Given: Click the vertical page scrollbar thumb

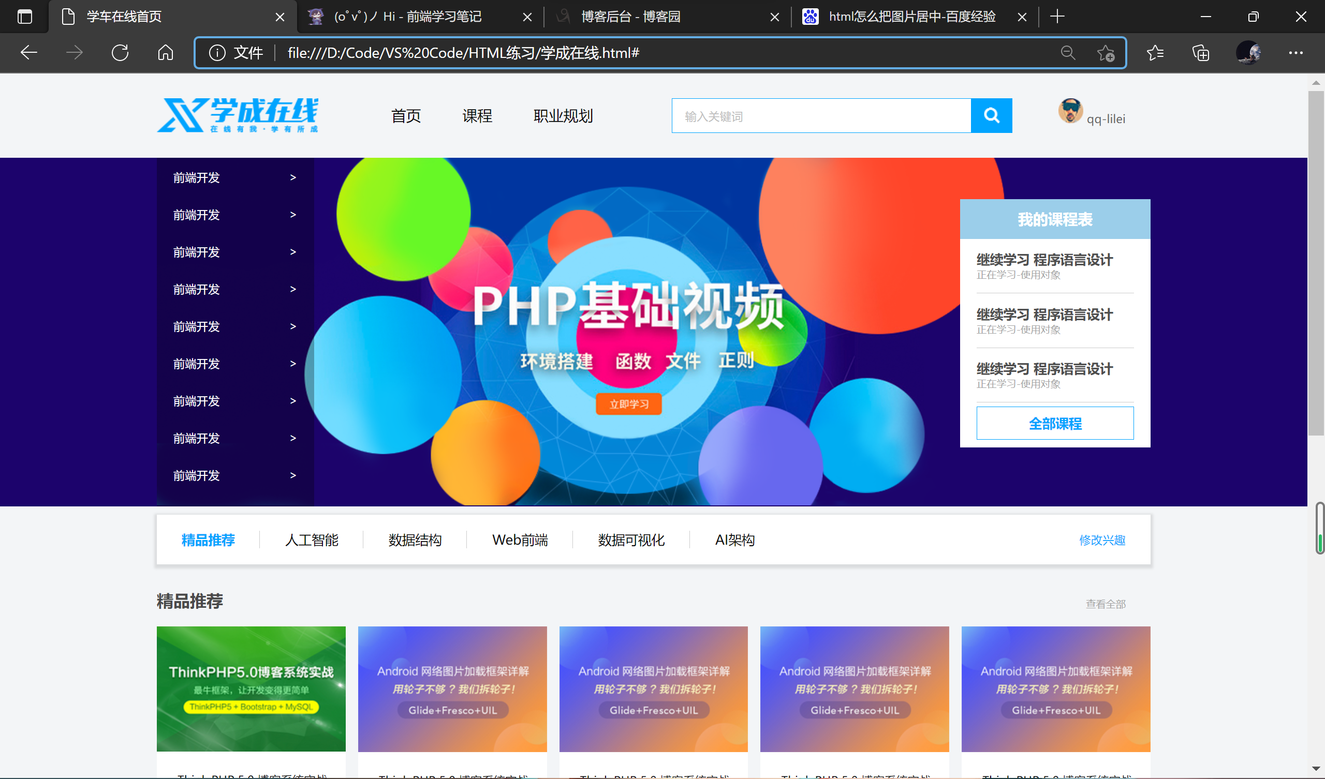Looking at the screenshot, I should (x=1316, y=263).
